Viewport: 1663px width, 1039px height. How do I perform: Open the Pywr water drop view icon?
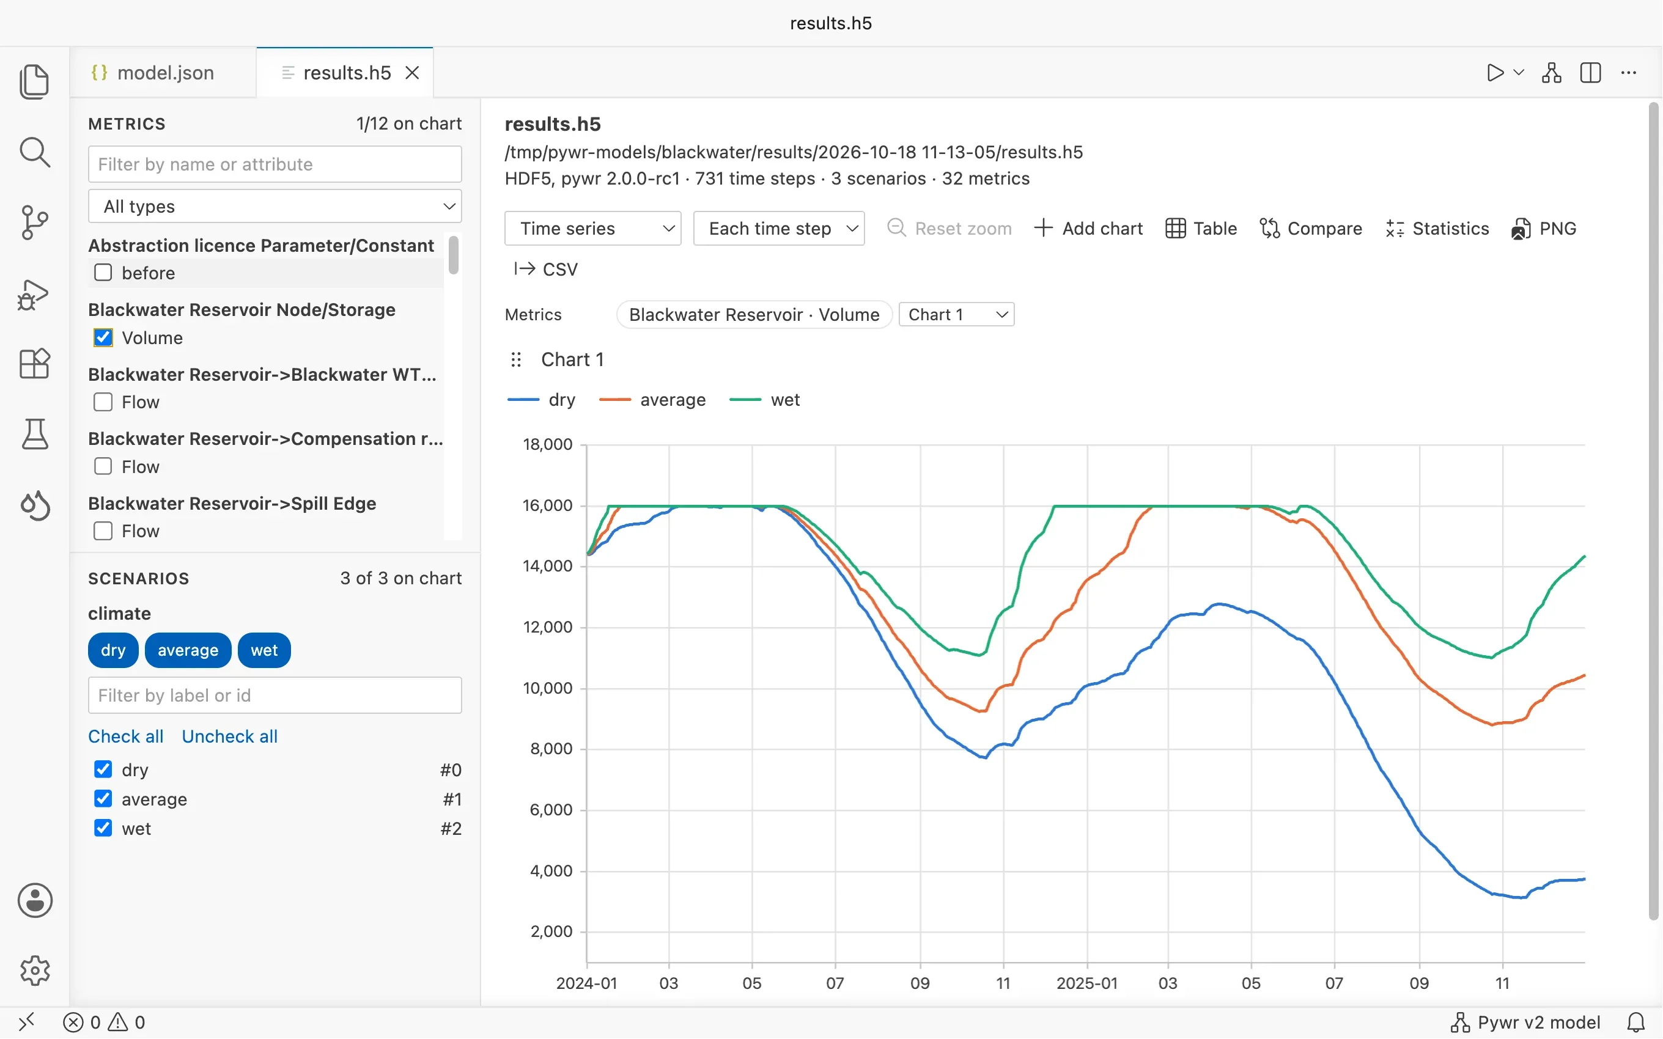pos(34,506)
